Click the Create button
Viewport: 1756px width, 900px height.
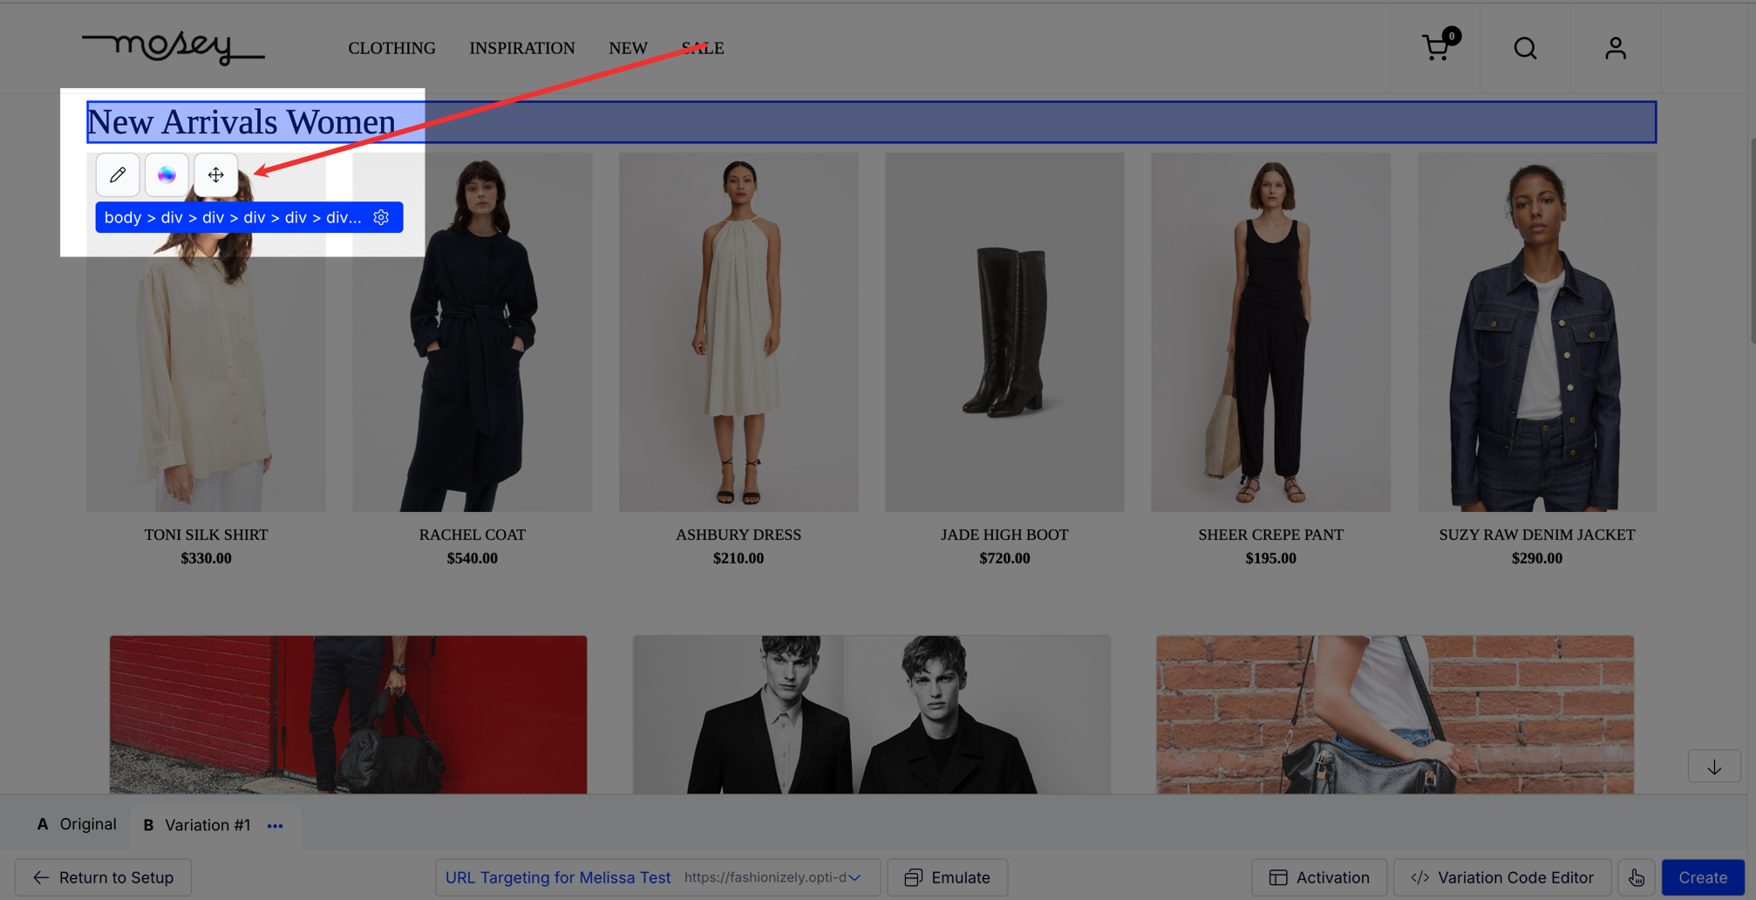point(1702,877)
